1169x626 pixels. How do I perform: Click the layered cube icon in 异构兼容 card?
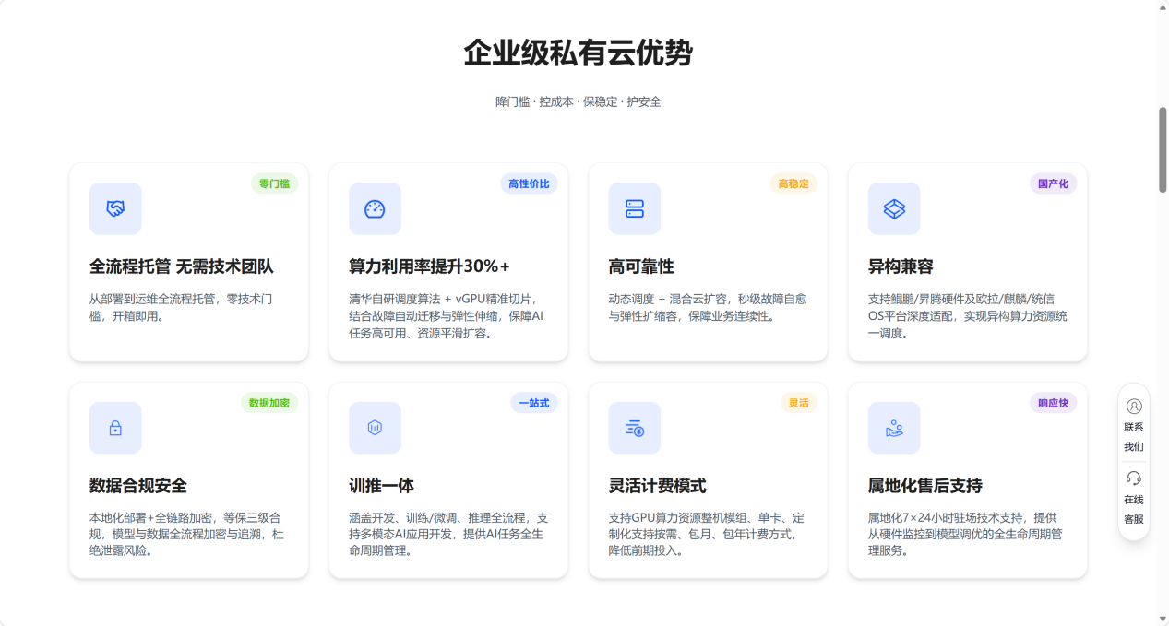coord(894,208)
